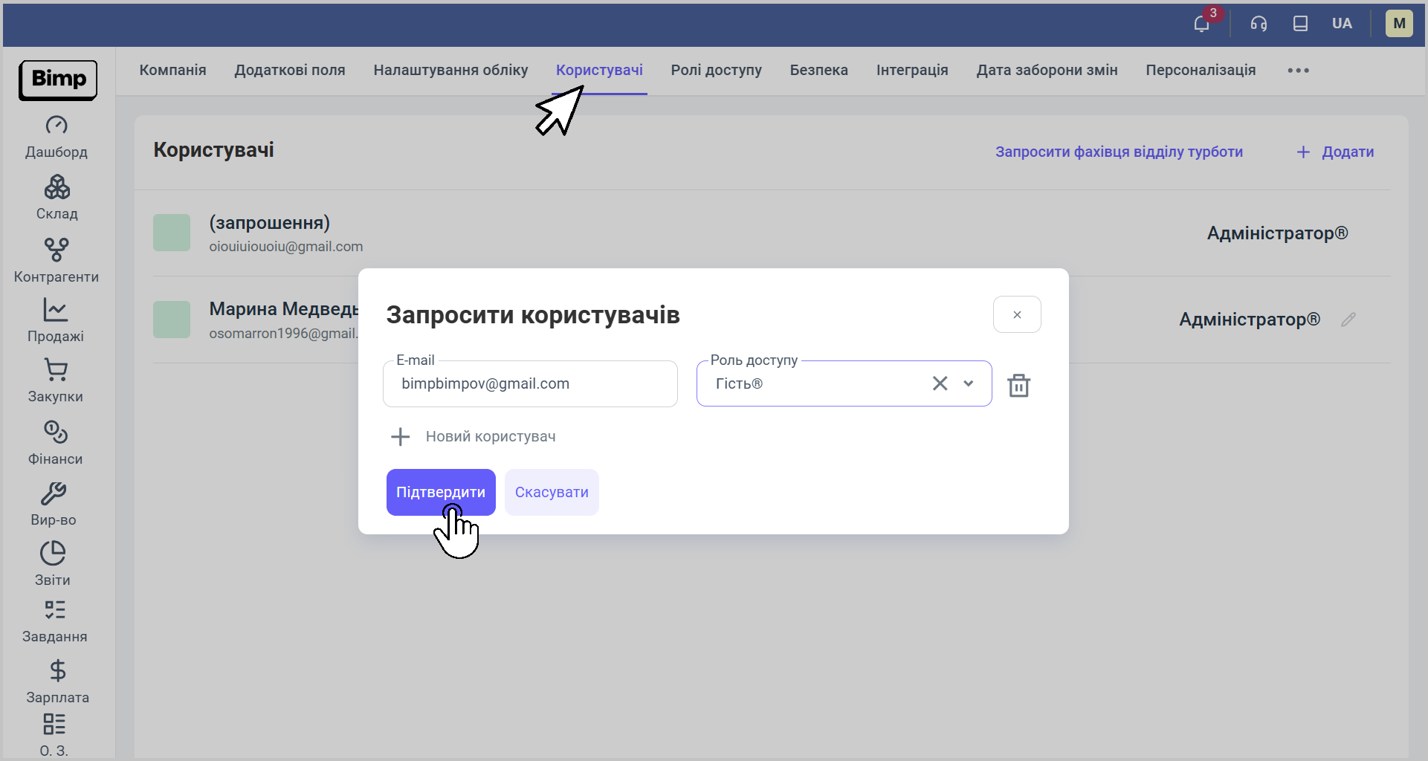This screenshot has width=1428, height=761.
Task: Open Вир-во wrench icon in sidebar
Action: (54, 493)
